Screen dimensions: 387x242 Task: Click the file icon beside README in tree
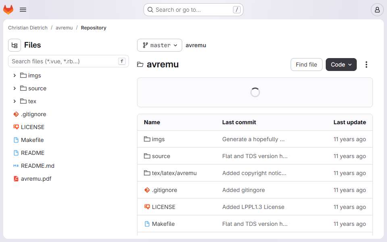16,153
